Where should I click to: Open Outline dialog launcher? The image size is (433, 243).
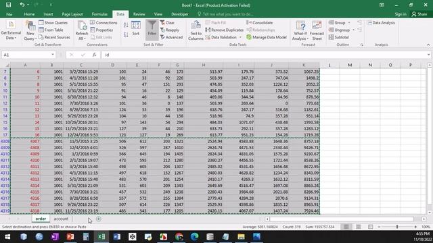tap(361, 45)
